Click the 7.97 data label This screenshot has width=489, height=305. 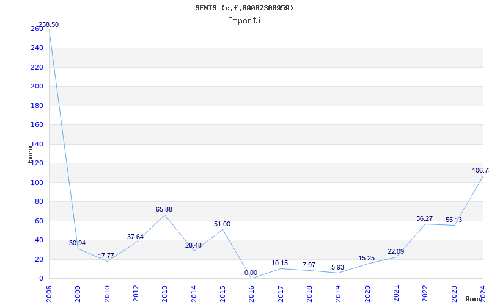(309, 265)
